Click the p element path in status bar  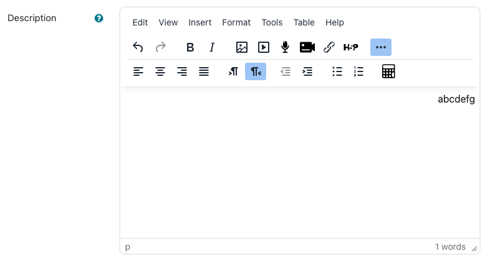[128, 247]
